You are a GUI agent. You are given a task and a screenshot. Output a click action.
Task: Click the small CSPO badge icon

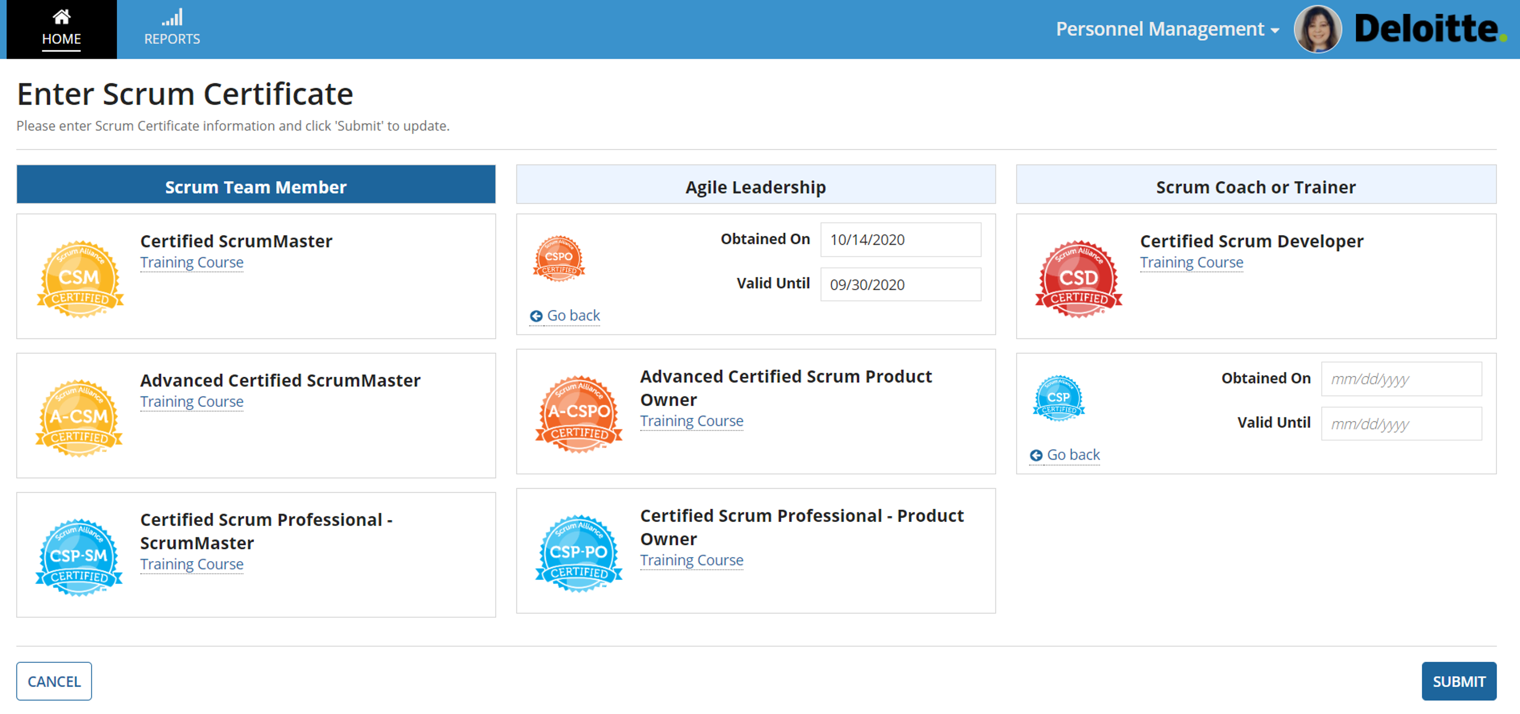559,258
